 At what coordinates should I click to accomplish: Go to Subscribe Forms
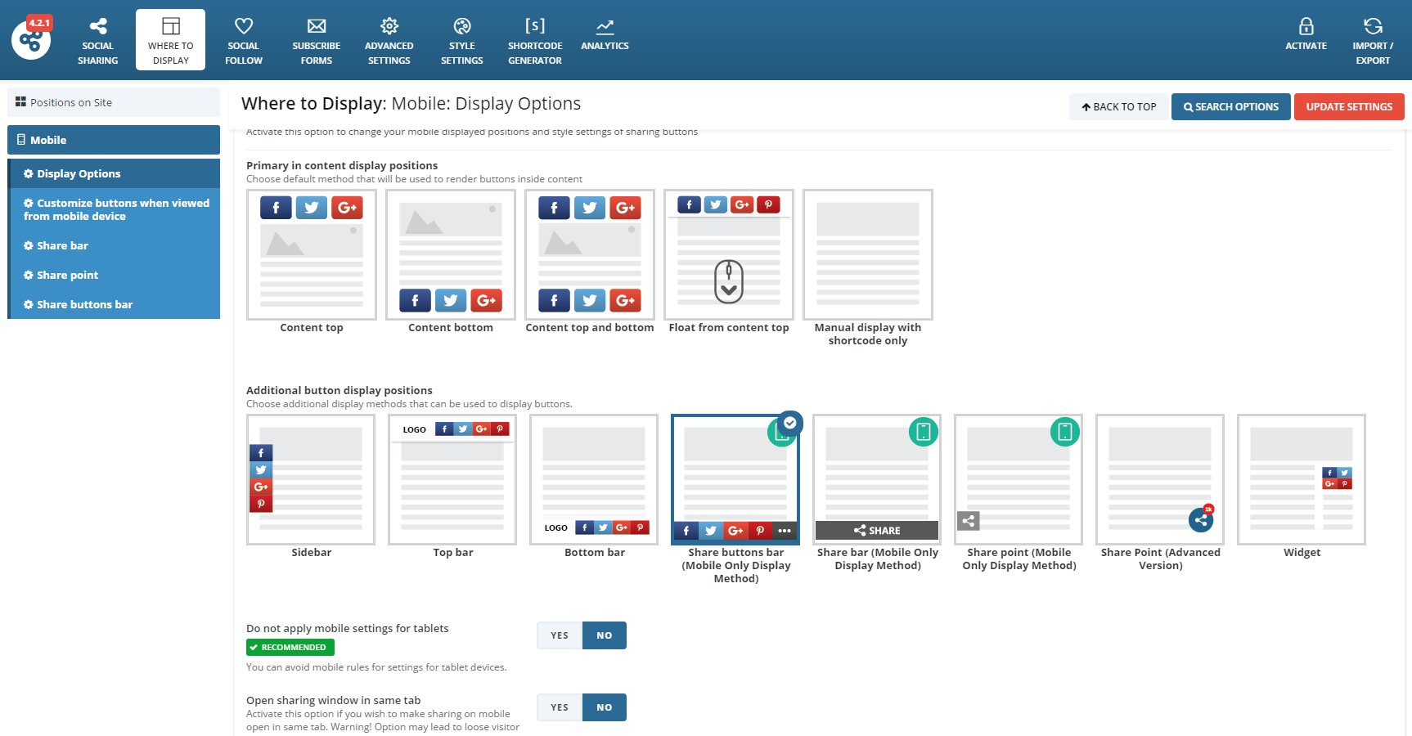317,41
